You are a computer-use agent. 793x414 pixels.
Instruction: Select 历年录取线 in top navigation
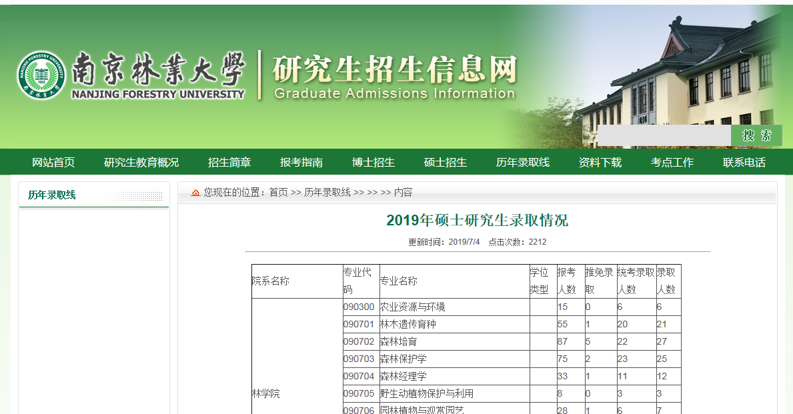(523, 162)
